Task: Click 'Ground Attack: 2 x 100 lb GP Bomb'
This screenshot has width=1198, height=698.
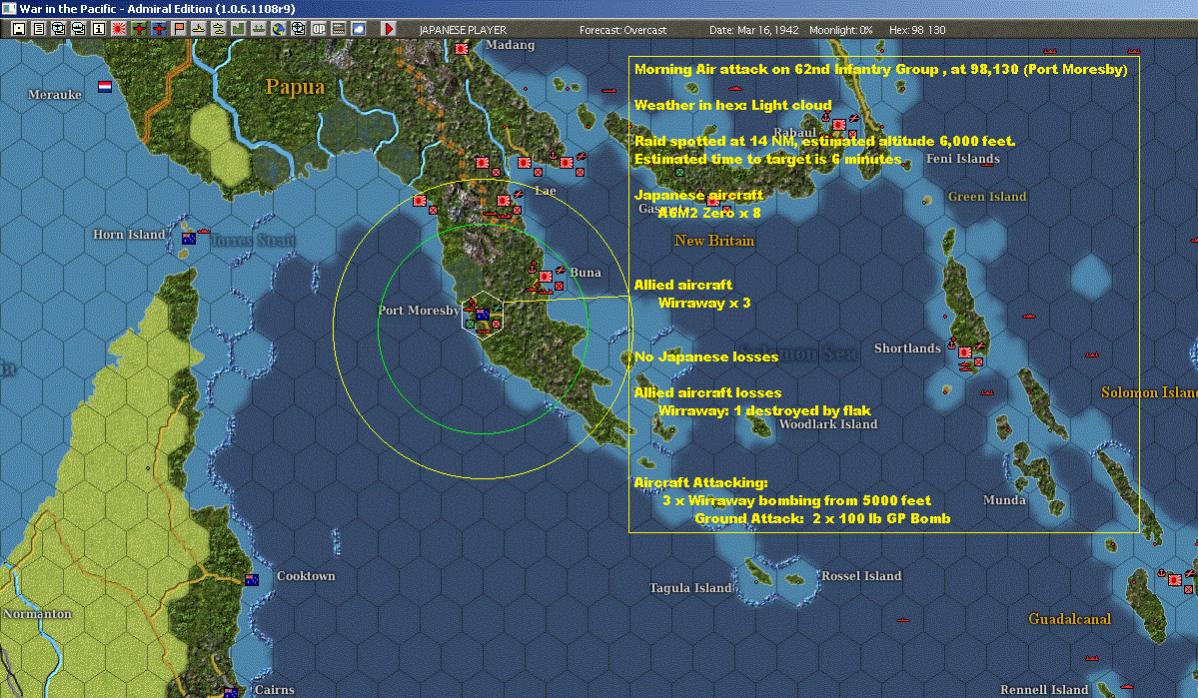Action: 822,518
